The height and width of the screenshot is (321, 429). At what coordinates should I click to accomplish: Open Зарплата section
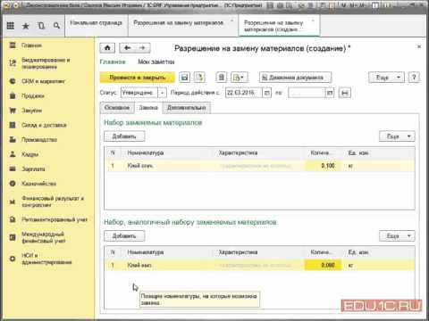(33, 169)
